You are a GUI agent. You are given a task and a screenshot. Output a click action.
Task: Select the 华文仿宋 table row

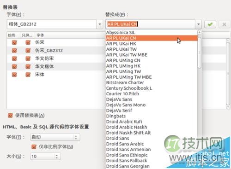56,58
